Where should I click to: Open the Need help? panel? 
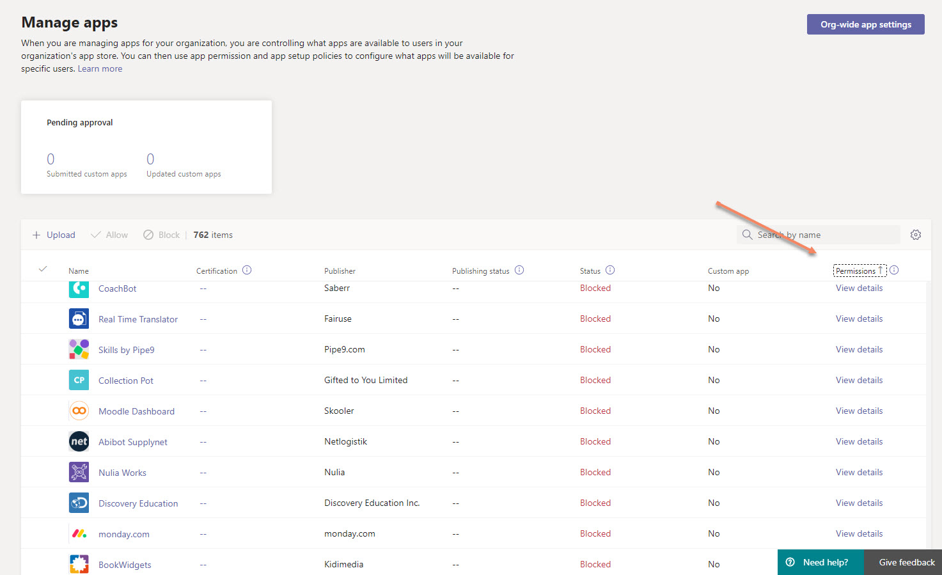pyautogui.click(x=820, y=562)
